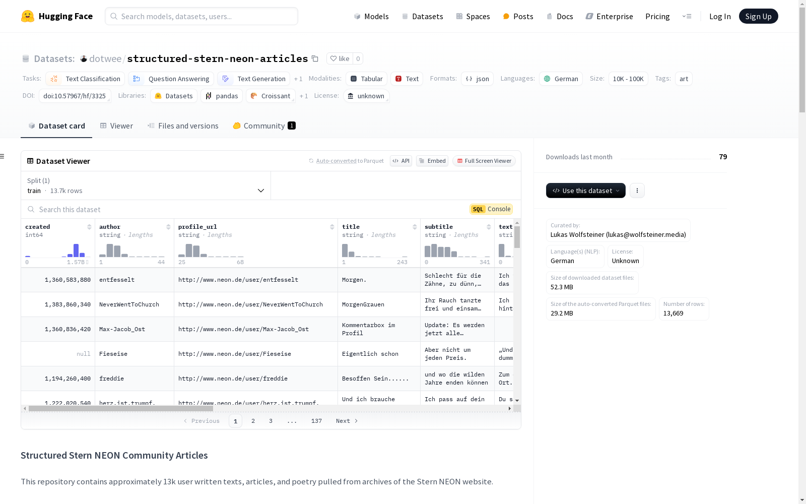Open the unknown license tag
Viewport: 806px width, 504px height.
tap(366, 96)
